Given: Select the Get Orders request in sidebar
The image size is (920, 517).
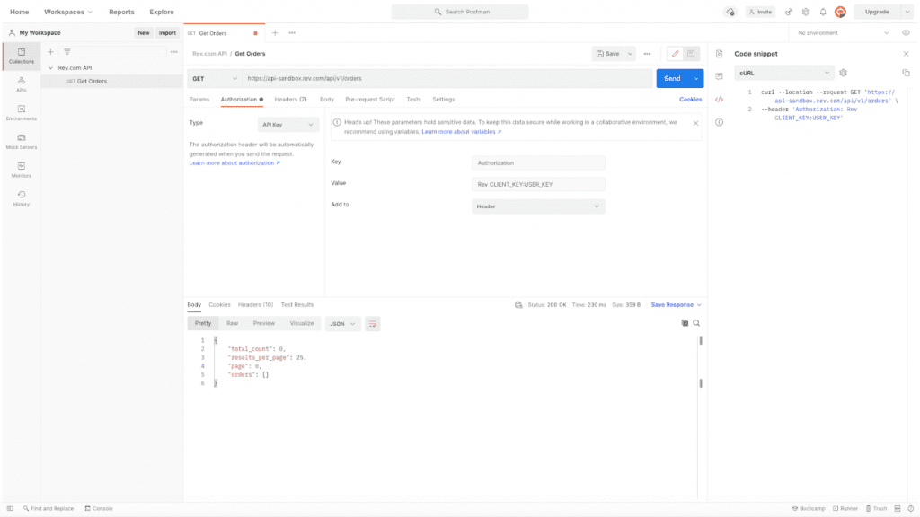Looking at the screenshot, I should click(111, 82).
